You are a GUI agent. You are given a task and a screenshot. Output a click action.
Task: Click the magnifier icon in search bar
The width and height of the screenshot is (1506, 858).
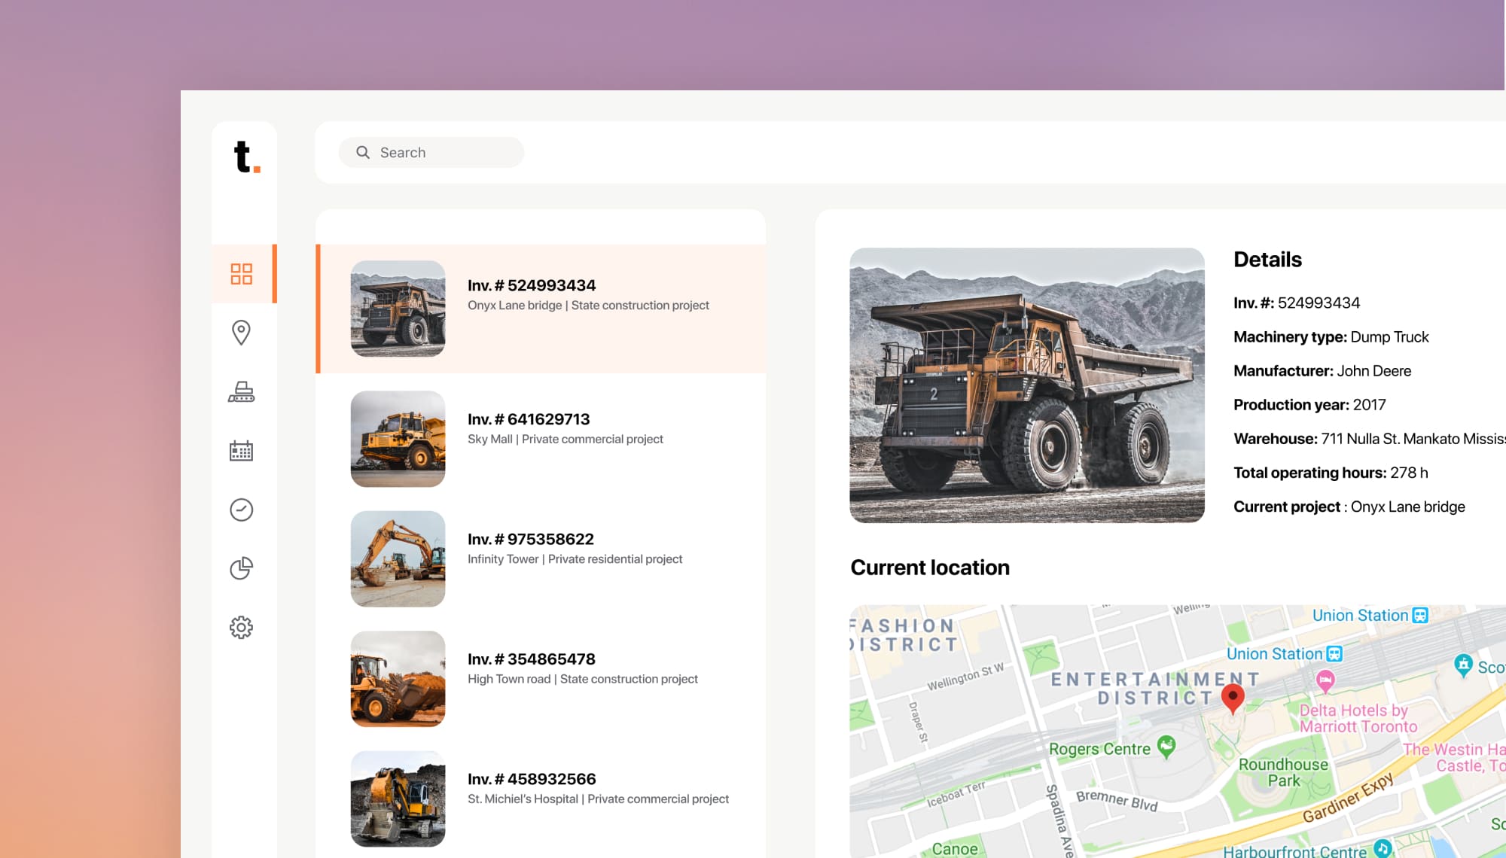click(x=363, y=152)
